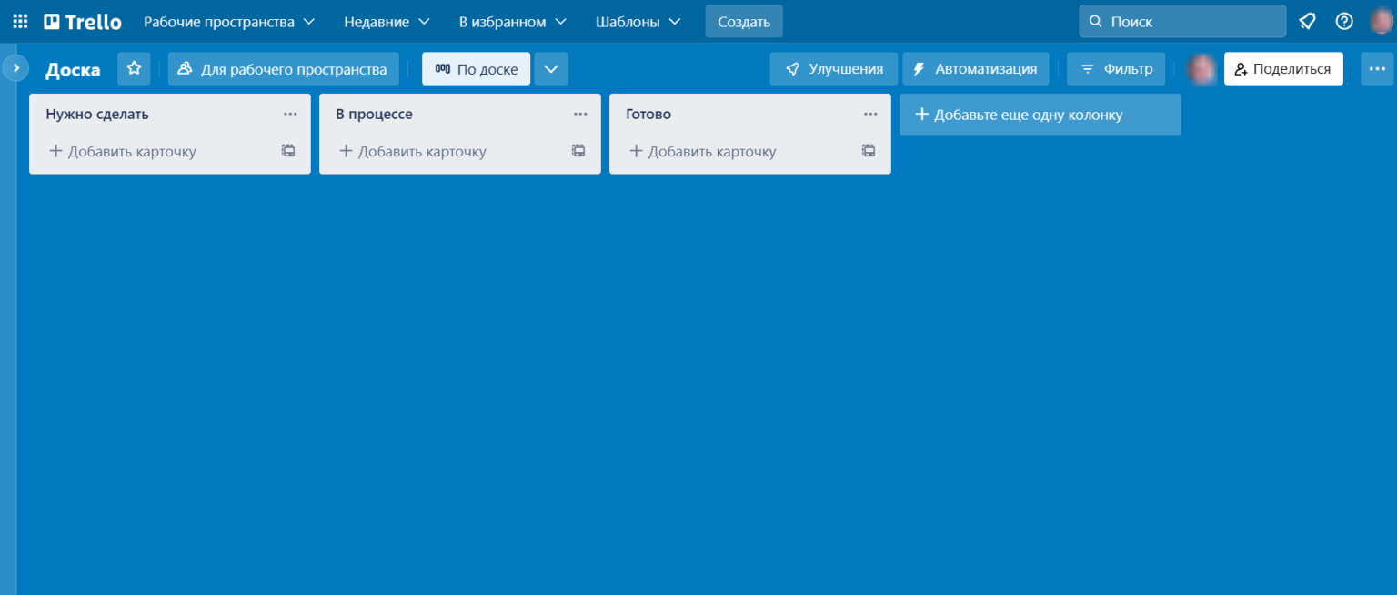Open the apps grid icon top-left
The height and width of the screenshot is (595, 1397).
19,20
